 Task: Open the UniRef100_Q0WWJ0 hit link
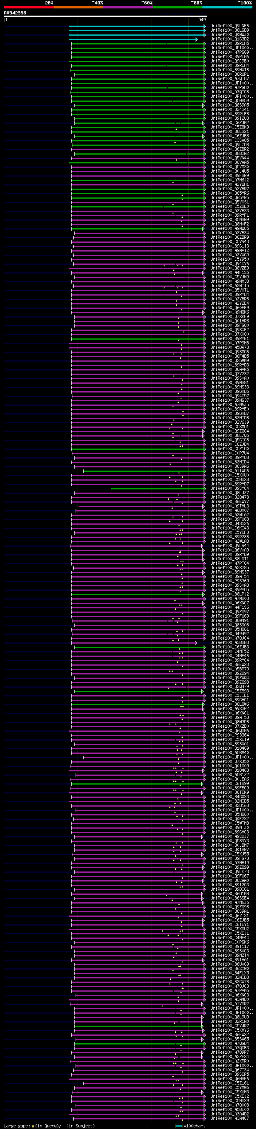click(230, 34)
